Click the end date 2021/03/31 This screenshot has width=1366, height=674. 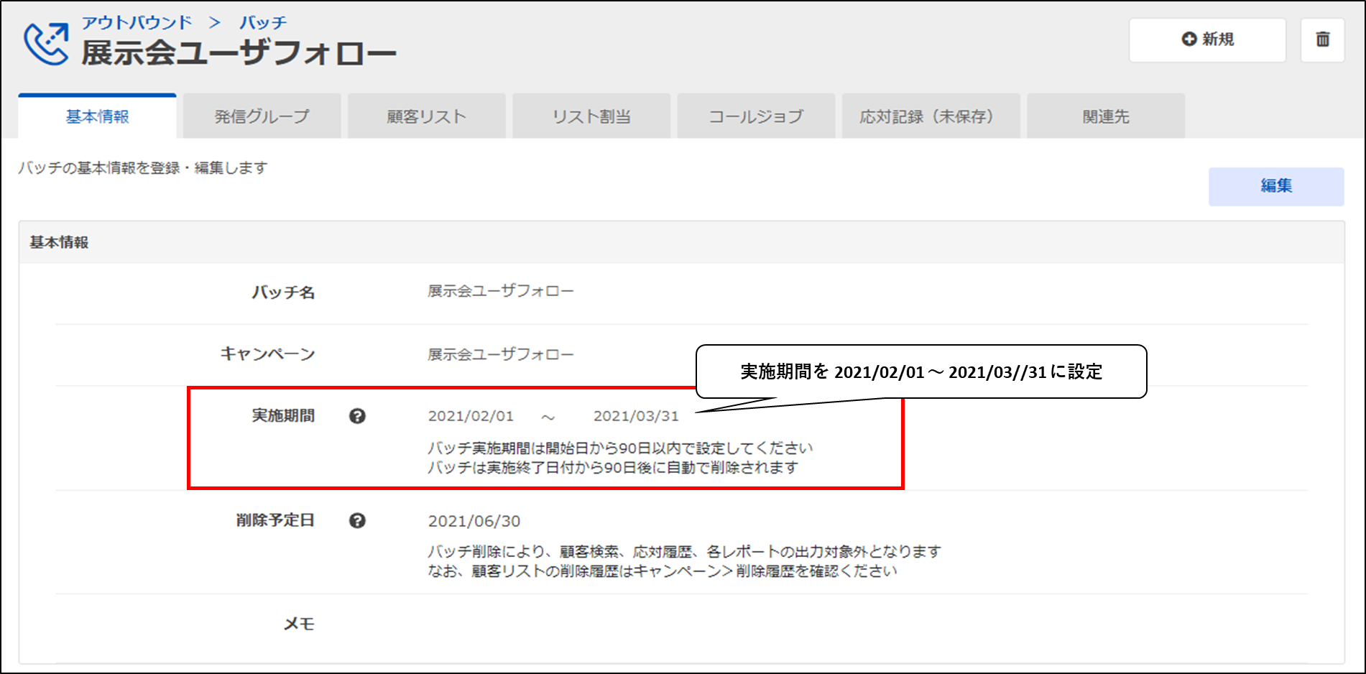(636, 416)
